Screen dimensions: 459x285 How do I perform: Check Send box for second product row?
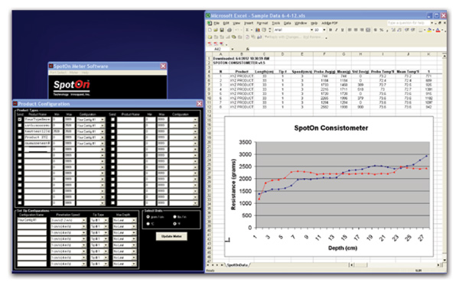(x=20, y=125)
